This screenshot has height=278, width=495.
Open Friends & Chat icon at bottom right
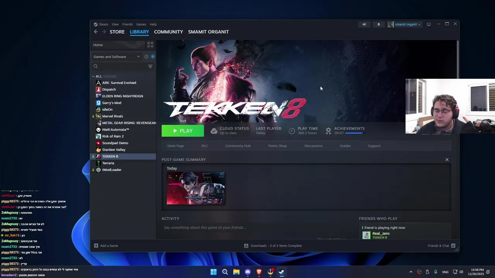click(453, 246)
